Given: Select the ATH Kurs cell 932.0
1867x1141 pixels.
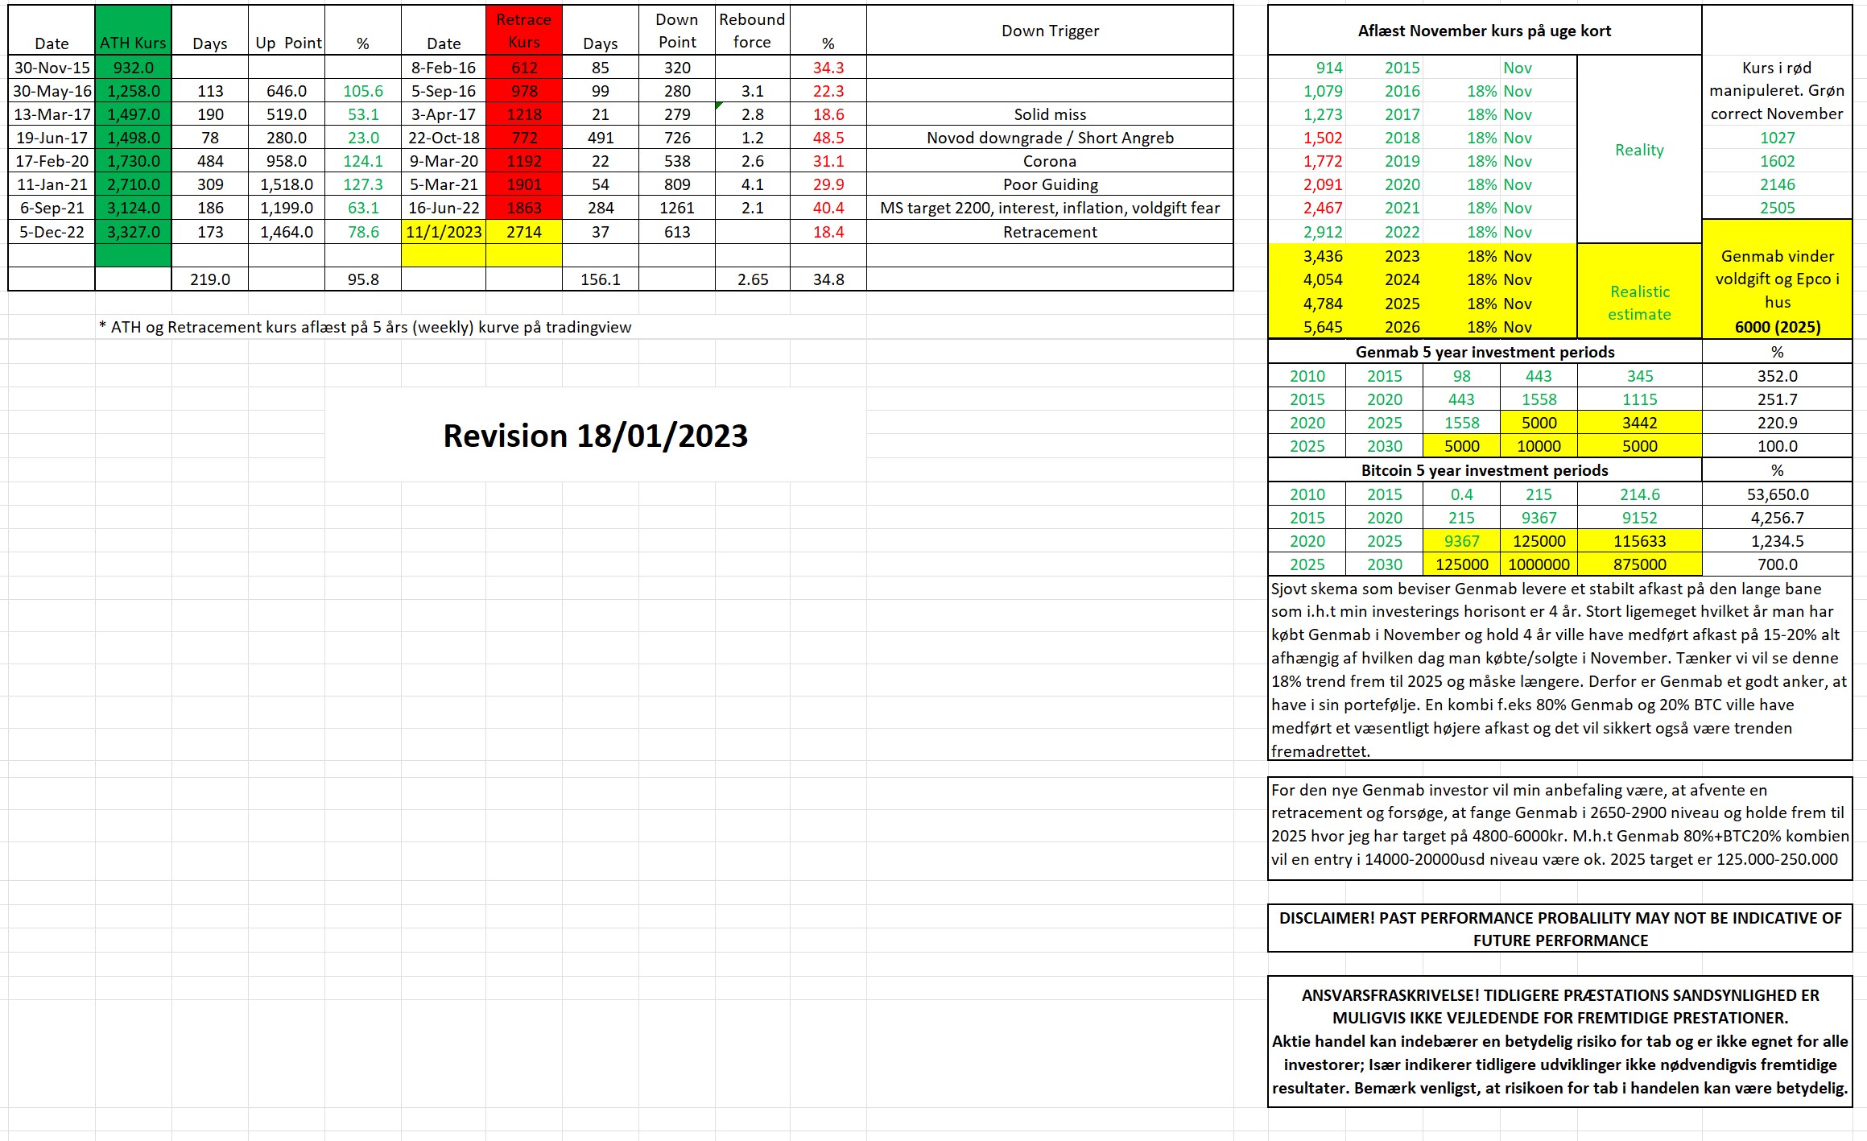Looking at the screenshot, I should [x=133, y=68].
